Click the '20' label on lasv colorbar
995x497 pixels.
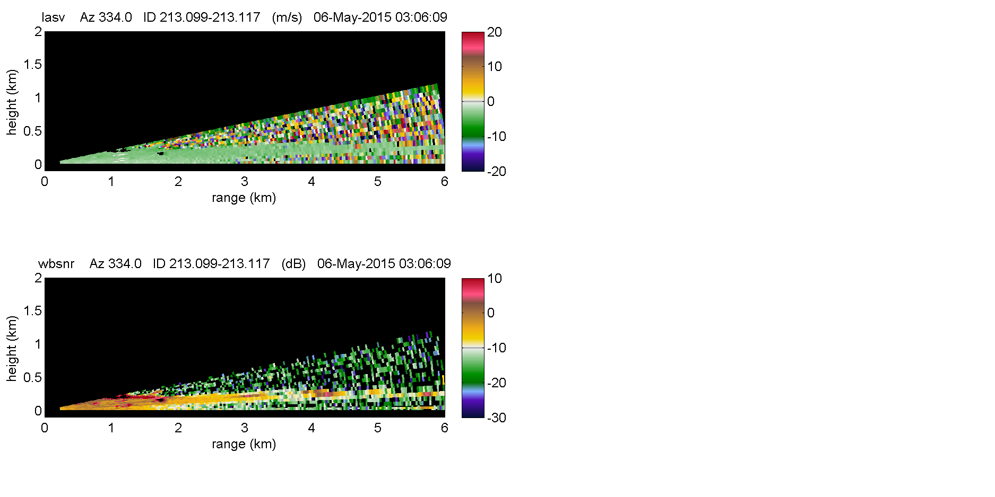pos(495,32)
